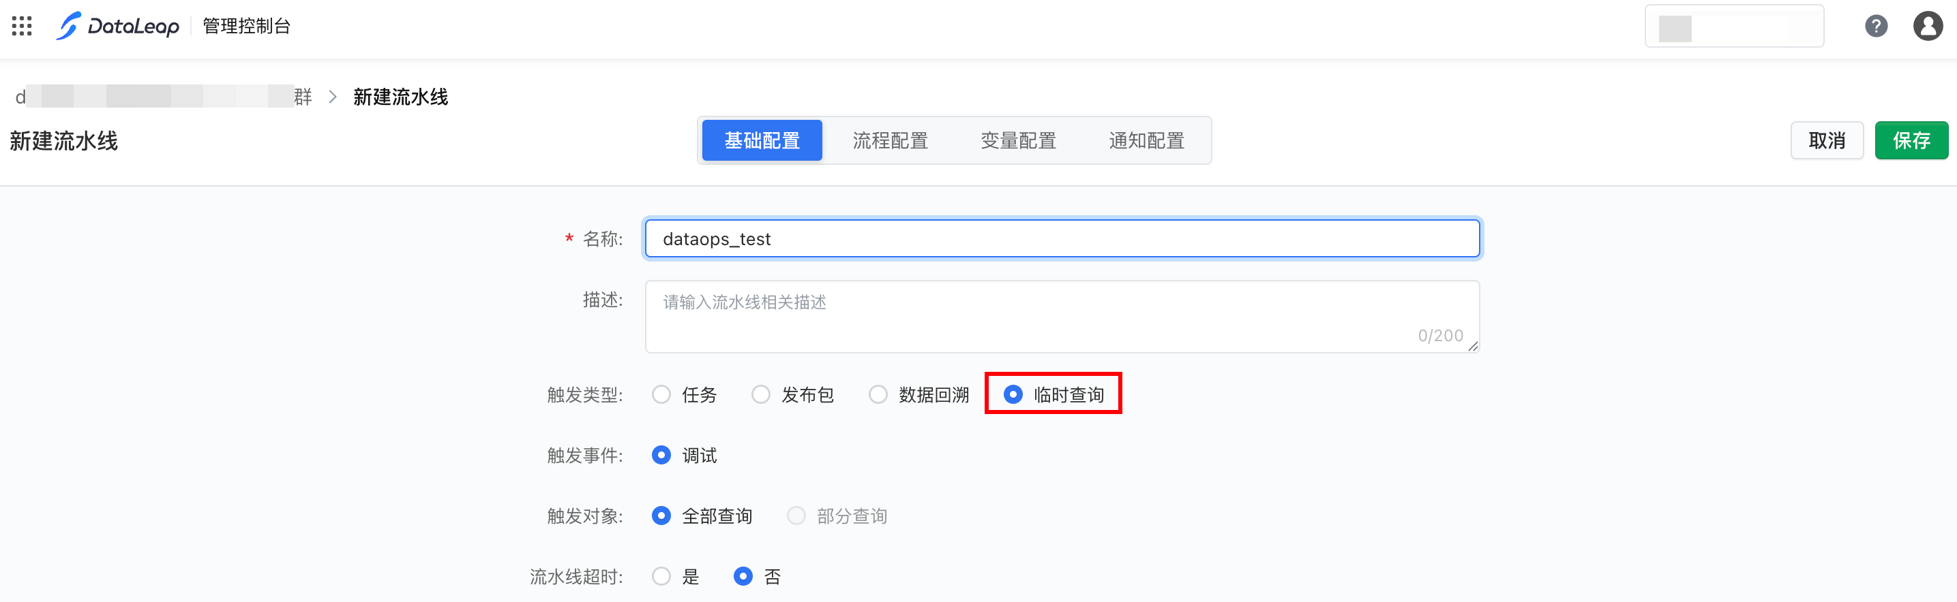Select the 临时查询 radio option
The height and width of the screenshot is (602, 1957).
coord(1013,395)
